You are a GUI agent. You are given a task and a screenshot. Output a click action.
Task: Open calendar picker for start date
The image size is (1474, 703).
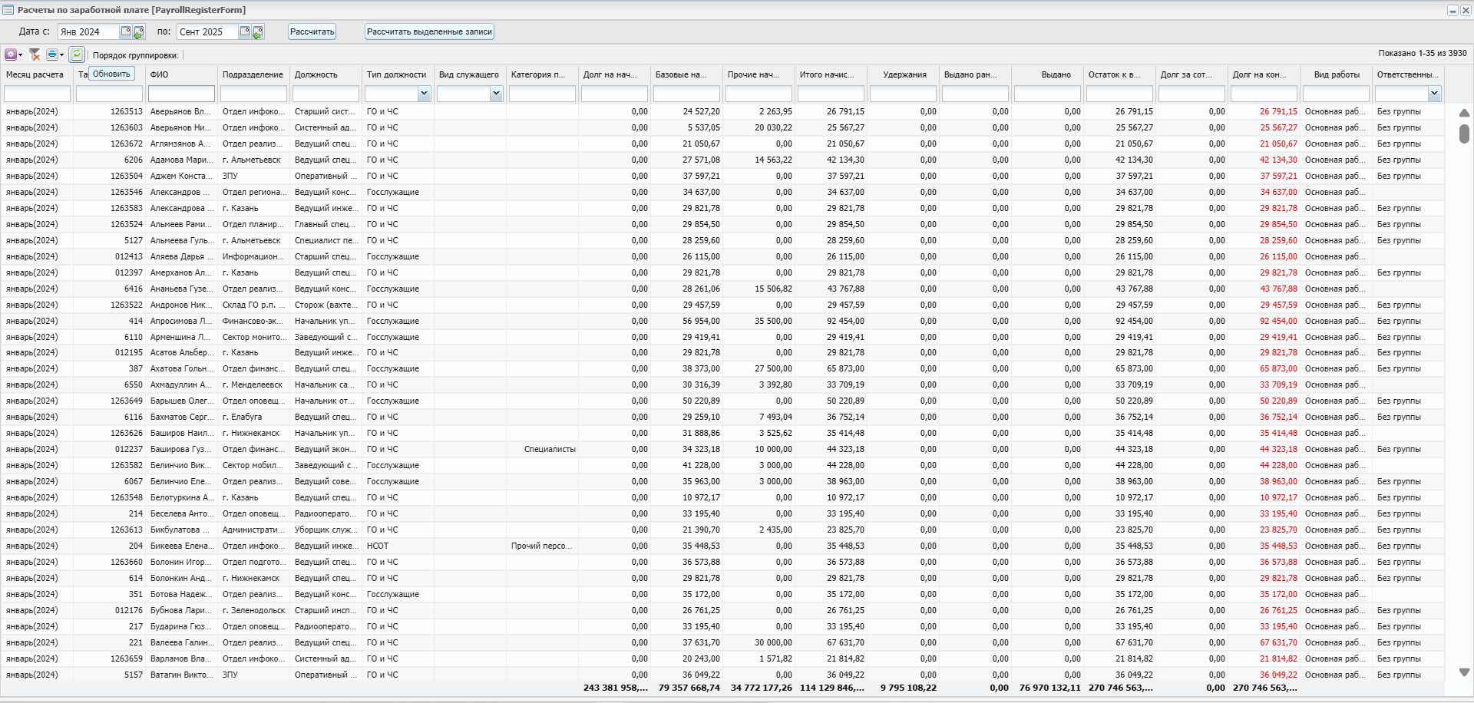tap(126, 31)
